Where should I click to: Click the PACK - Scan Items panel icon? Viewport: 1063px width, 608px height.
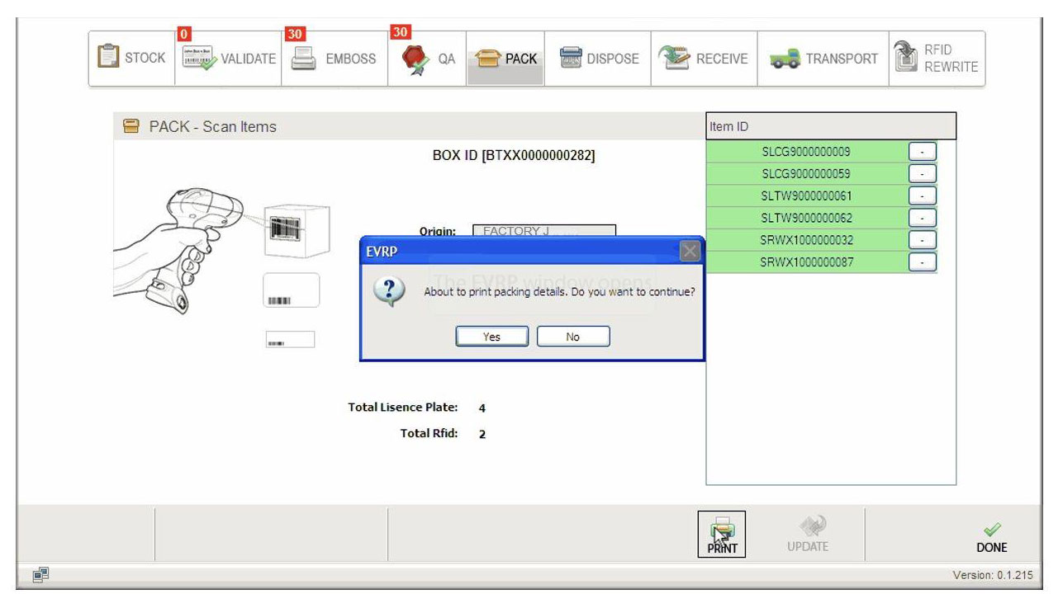click(x=130, y=126)
